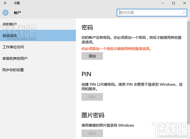This screenshot has height=139, width=190.
Task: Click text 使用喜爱的照片登录到 Windows
Action: point(108,125)
